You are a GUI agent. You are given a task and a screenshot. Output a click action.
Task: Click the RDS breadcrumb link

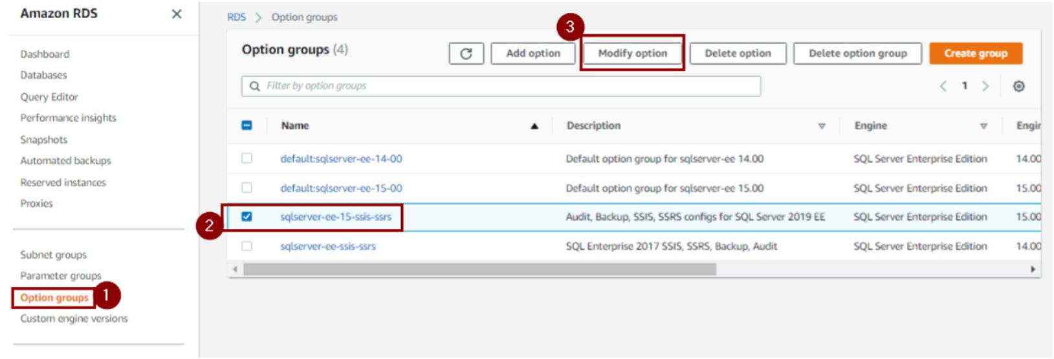236,17
